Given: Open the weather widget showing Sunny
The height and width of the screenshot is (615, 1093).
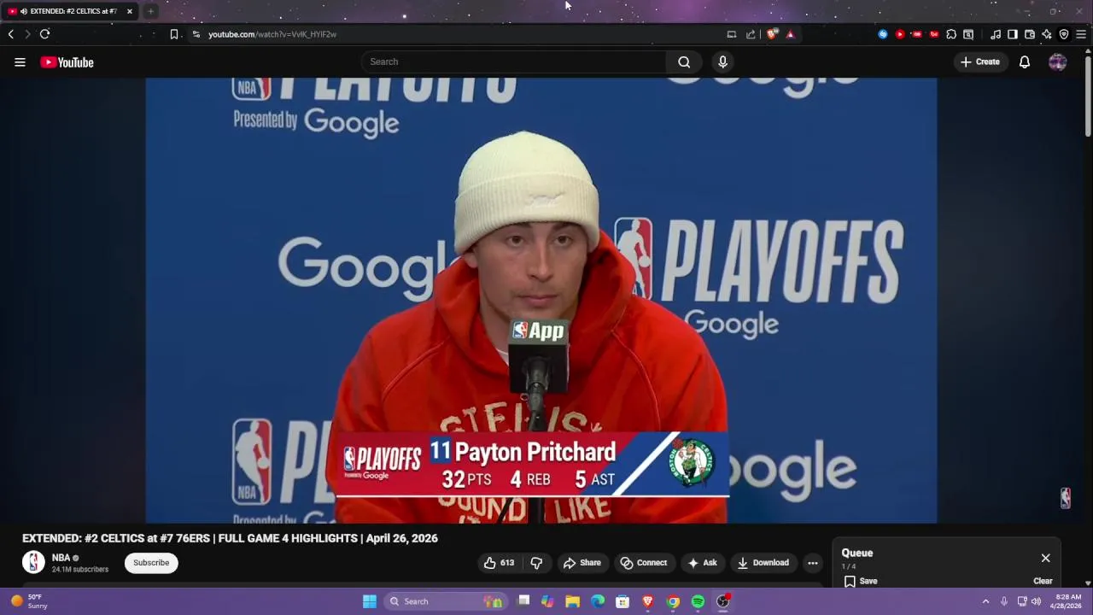Looking at the screenshot, I should [x=30, y=601].
